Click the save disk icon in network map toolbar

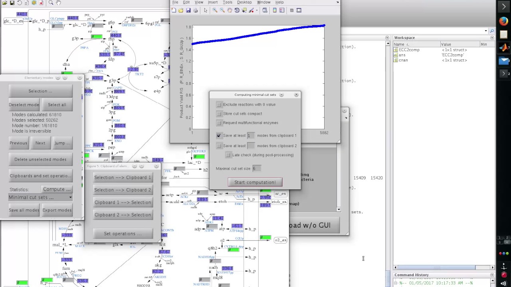(12, 3)
